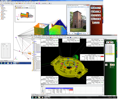Click the red stop button in the trapping panel

coord(110,42)
